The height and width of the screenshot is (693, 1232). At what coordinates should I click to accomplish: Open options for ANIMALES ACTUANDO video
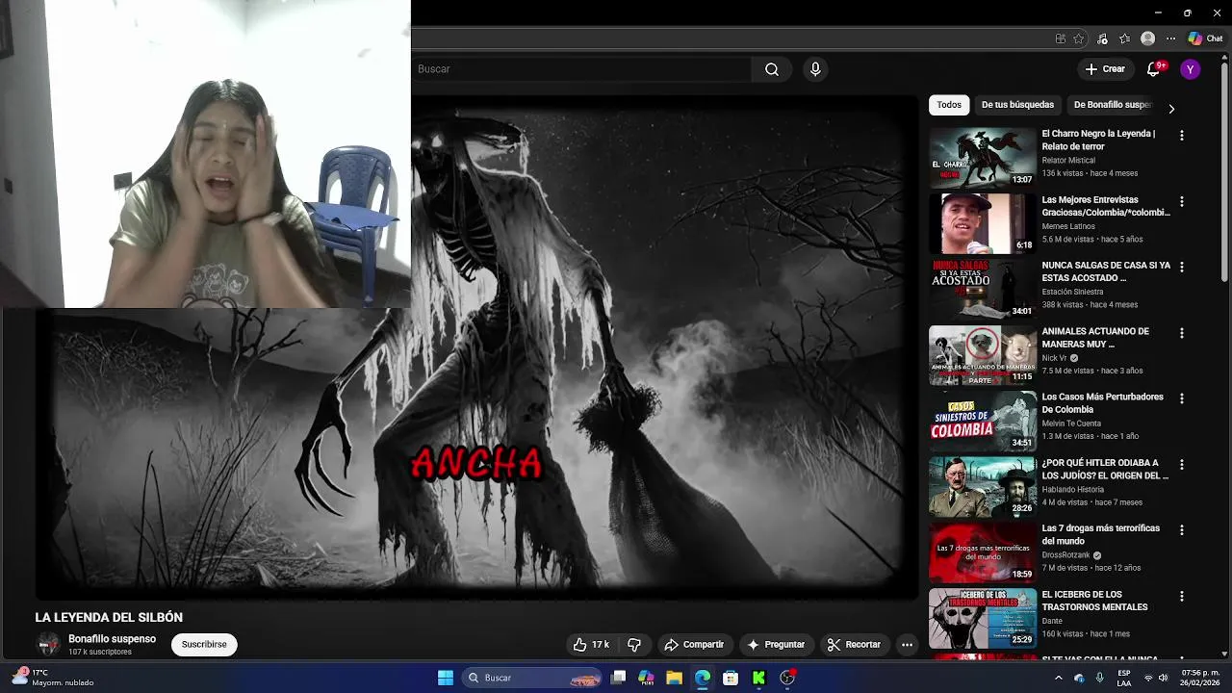pyautogui.click(x=1182, y=333)
